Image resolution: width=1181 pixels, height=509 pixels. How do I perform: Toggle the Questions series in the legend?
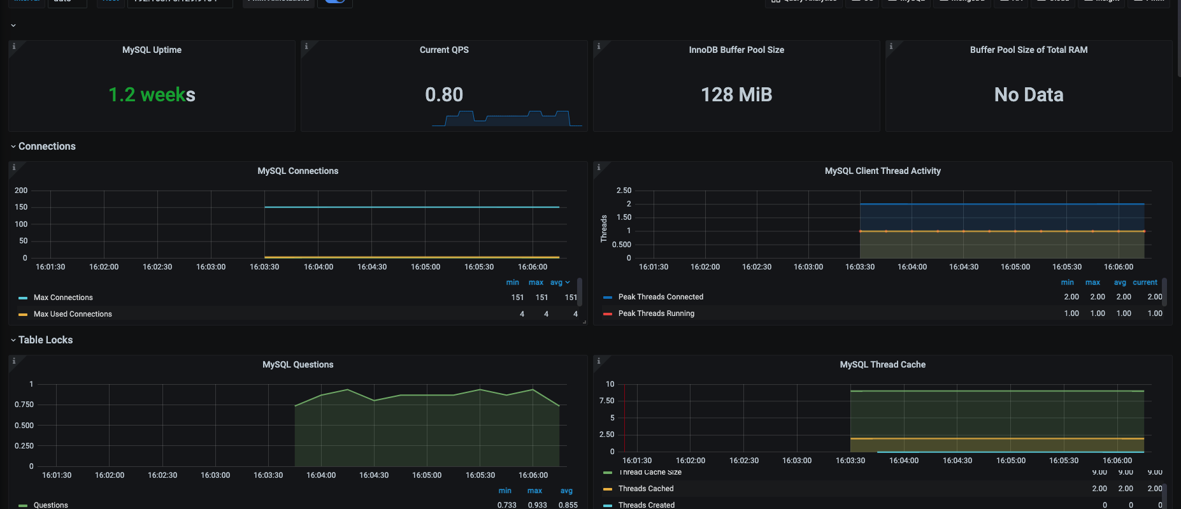51,505
